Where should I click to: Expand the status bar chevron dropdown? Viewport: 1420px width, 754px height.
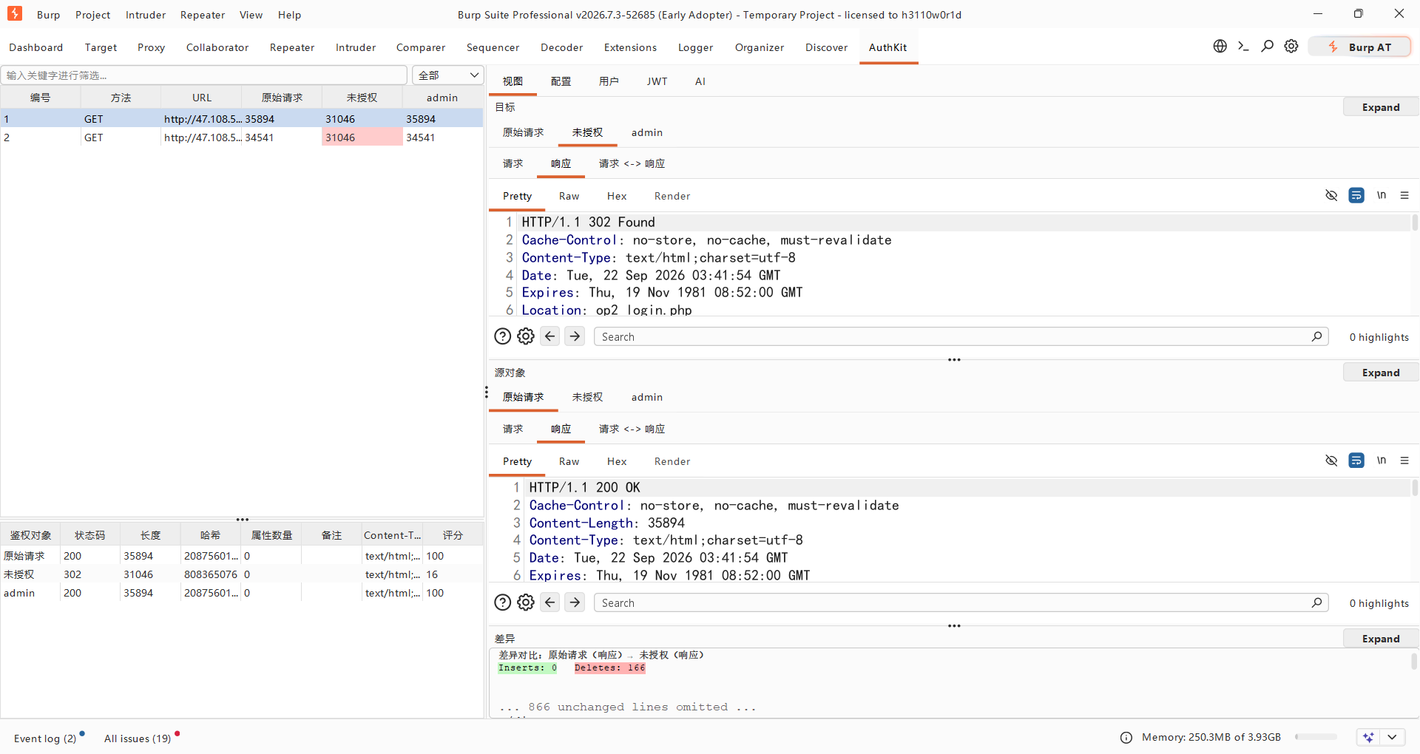click(x=1392, y=737)
